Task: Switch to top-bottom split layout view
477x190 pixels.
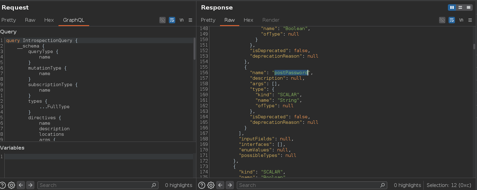Action: coord(460,7)
